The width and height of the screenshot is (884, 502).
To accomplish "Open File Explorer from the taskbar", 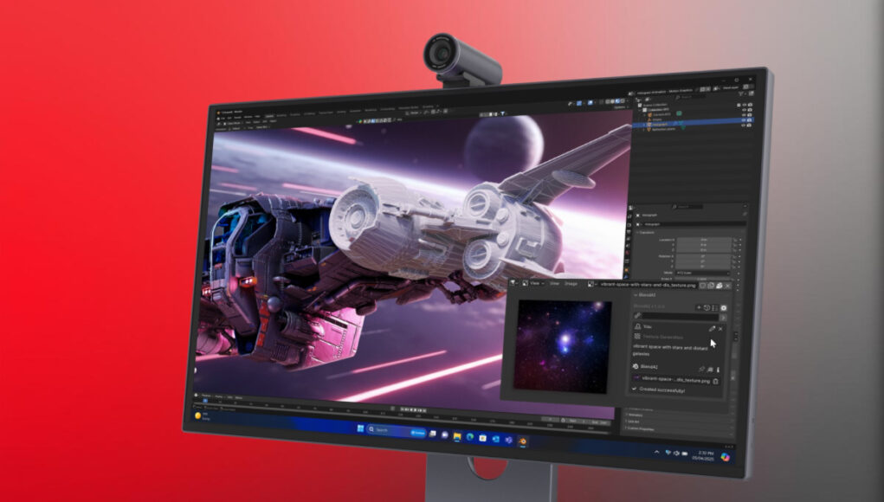I will [x=456, y=434].
